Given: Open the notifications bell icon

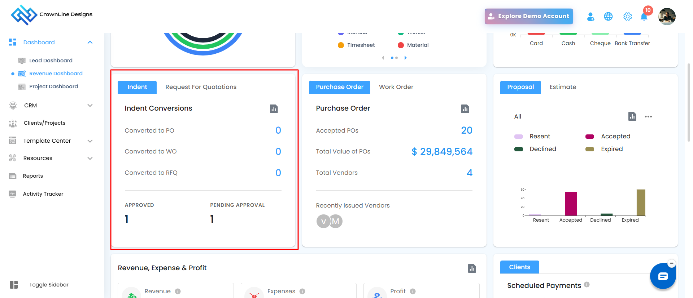Looking at the screenshot, I should pos(644,17).
